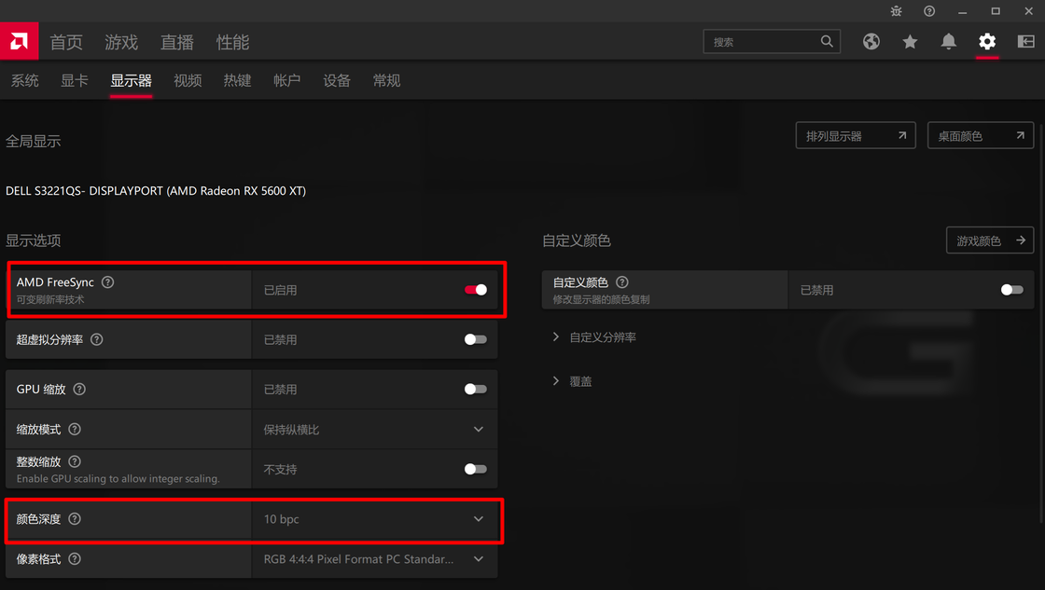1045x590 pixels.
Task: Switch to the 帐户 tab
Action: 286,80
